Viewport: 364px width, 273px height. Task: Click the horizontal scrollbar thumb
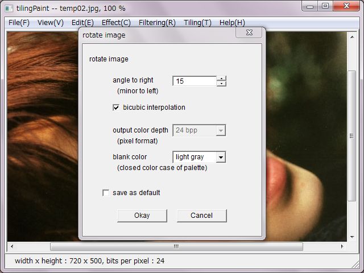176,246
